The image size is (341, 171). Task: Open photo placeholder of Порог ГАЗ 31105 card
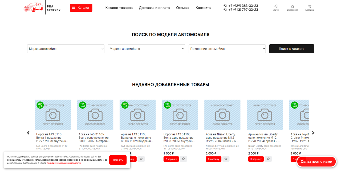[x=180, y=115]
